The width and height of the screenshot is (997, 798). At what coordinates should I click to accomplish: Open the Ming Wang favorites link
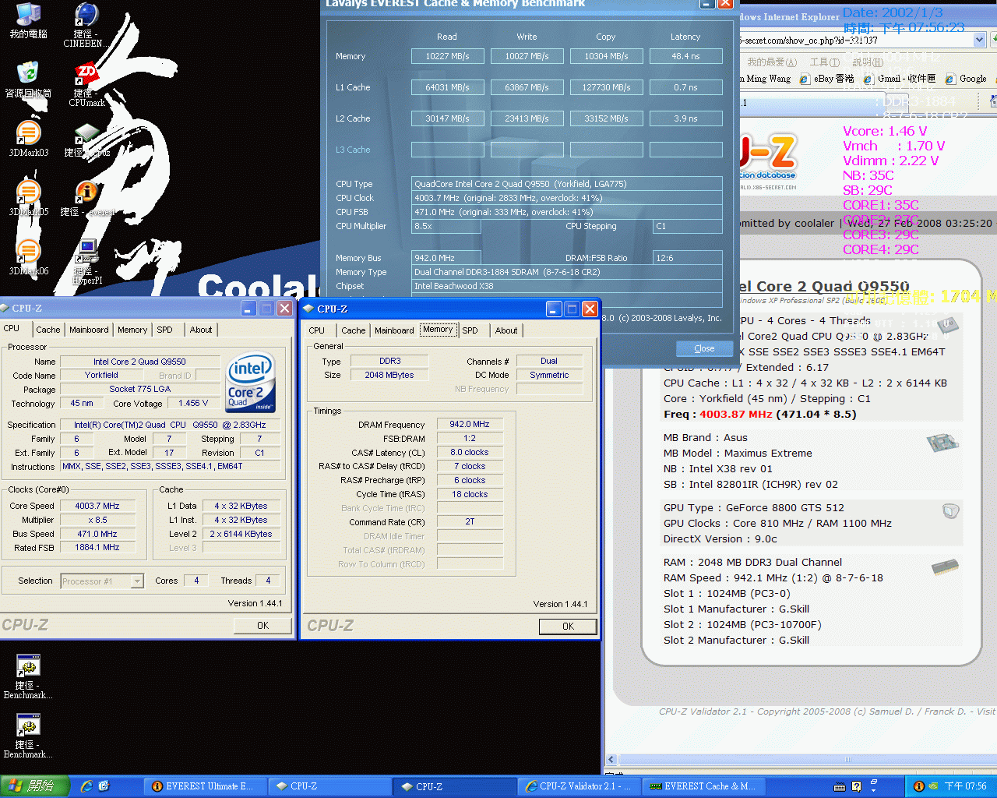(x=766, y=79)
